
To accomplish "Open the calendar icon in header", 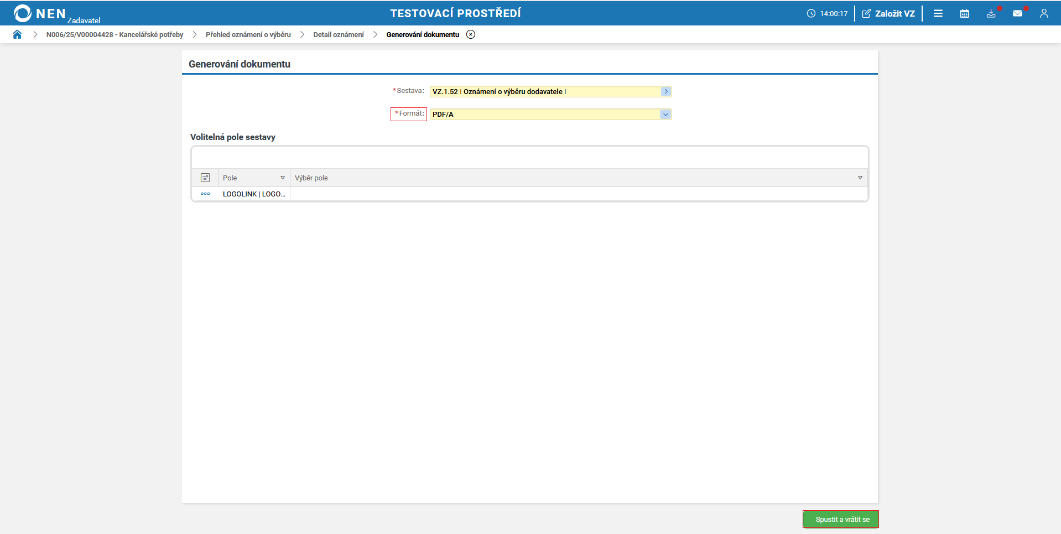I will coord(964,13).
